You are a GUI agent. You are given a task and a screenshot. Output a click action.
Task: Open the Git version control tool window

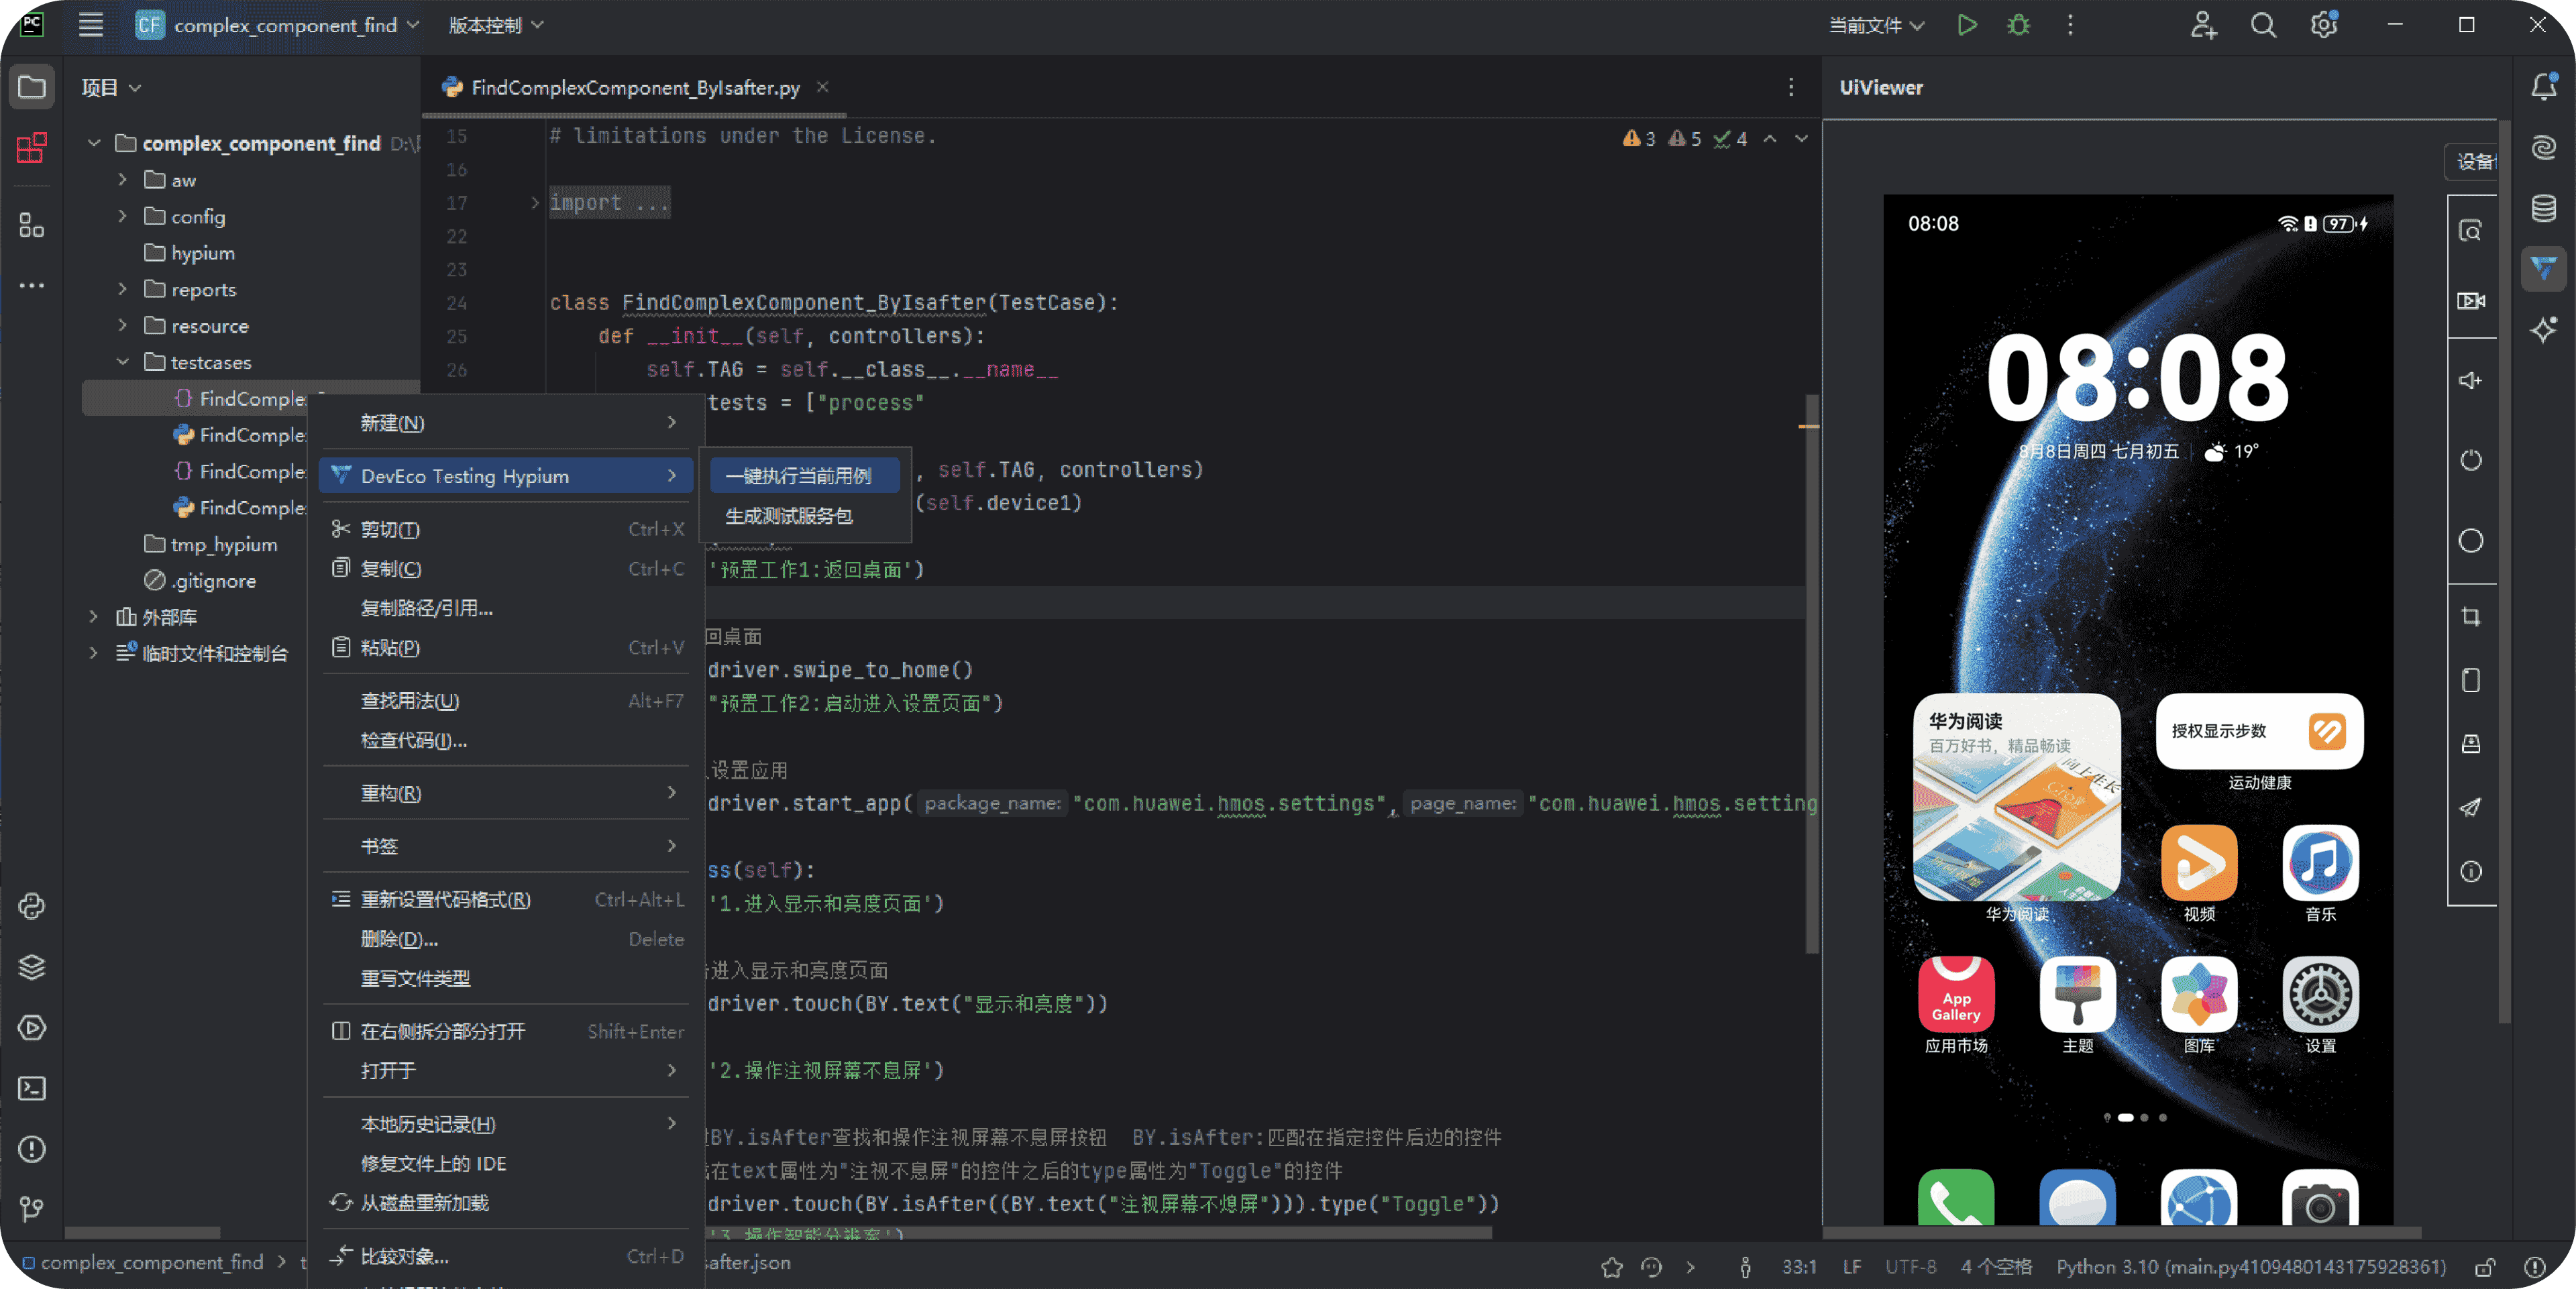(31, 1209)
